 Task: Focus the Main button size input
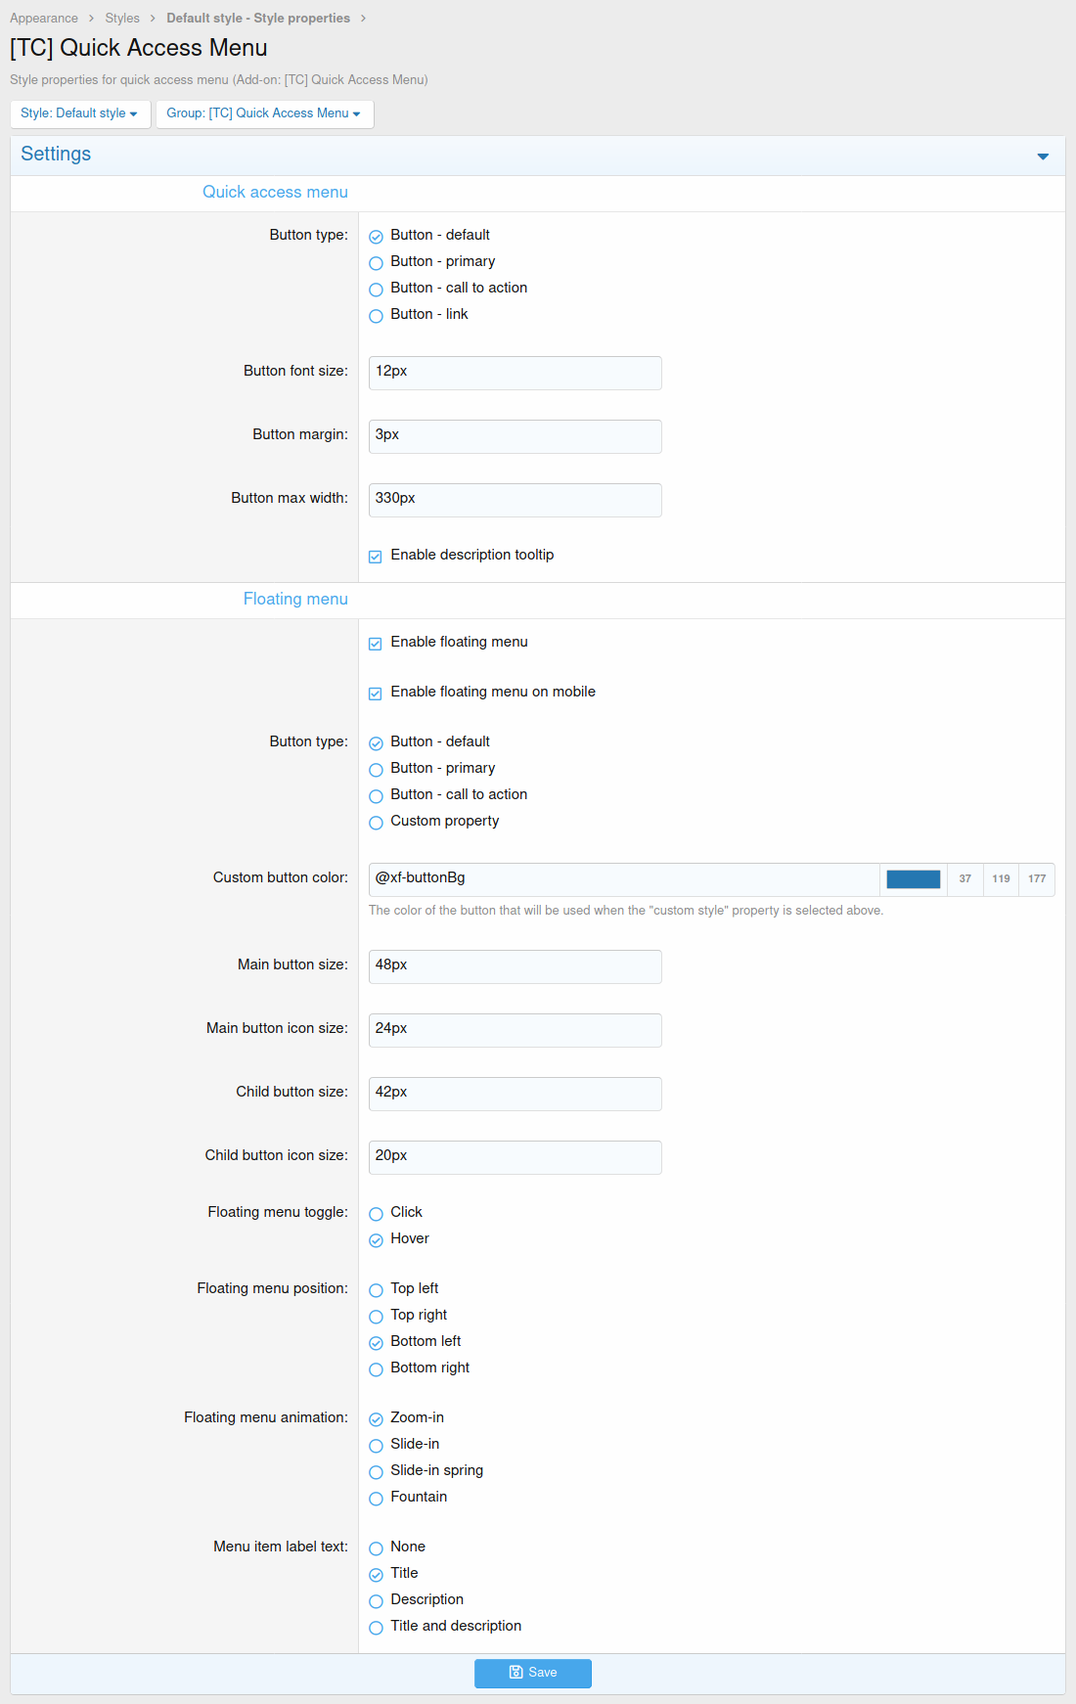(515, 966)
